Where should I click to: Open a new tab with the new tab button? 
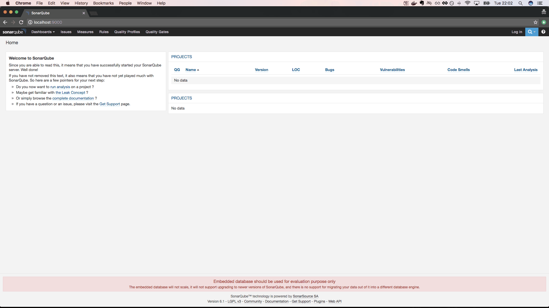coord(94,13)
